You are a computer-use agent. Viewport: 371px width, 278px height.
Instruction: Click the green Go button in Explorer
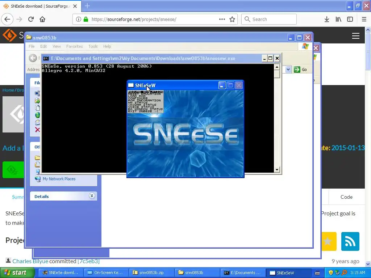(300, 69)
